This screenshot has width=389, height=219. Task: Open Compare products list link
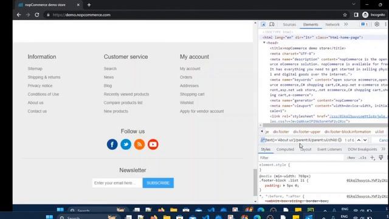123,103
